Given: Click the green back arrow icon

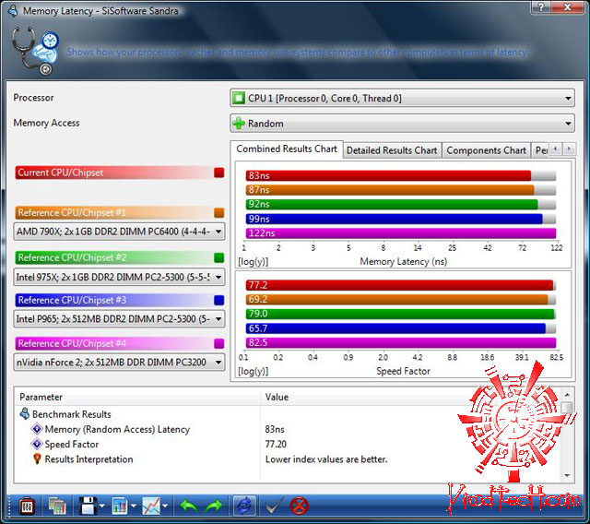Looking at the screenshot, I should (189, 506).
